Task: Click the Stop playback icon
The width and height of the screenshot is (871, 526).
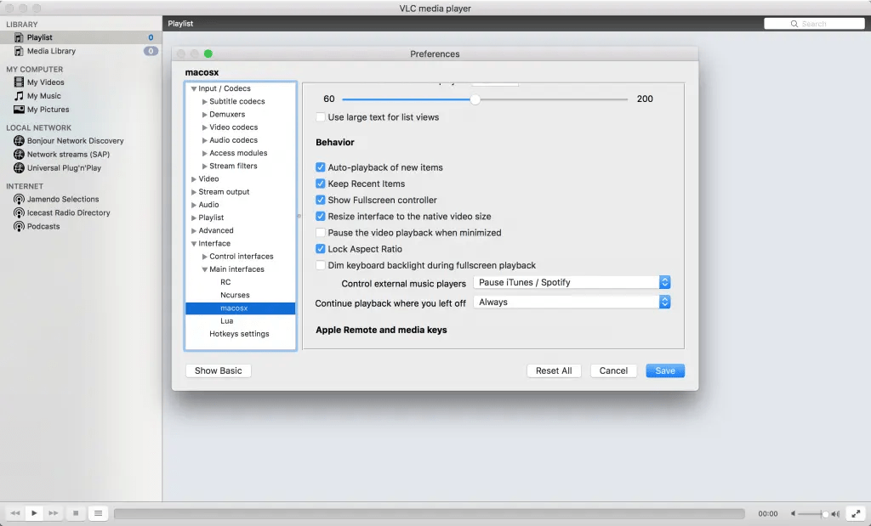Action: pos(75,512)
